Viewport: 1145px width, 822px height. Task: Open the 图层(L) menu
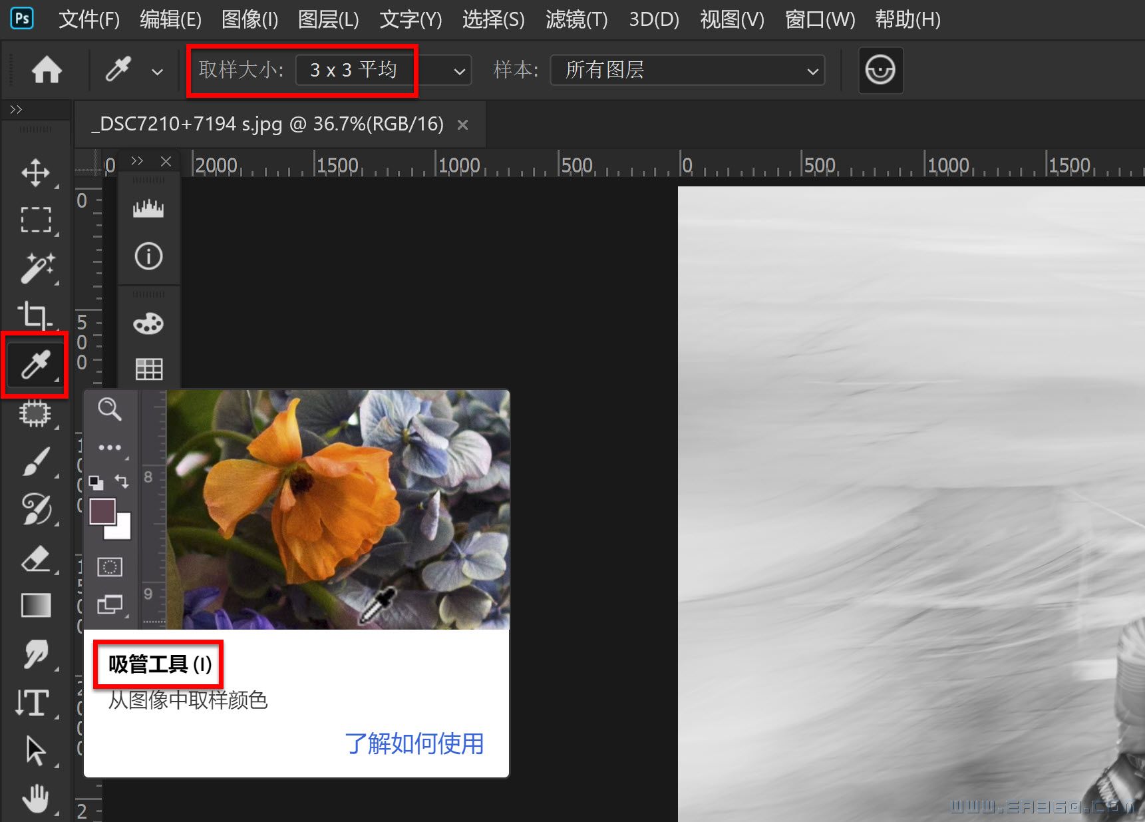click(x=328, y=19)
